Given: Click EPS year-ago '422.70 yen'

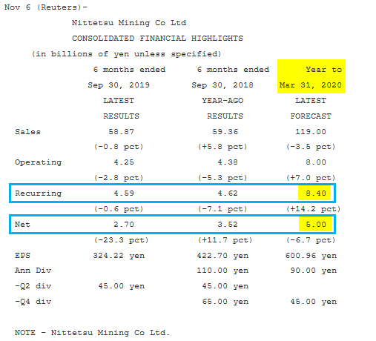Looking at the screenshot, I should click(x=222, y=256).
